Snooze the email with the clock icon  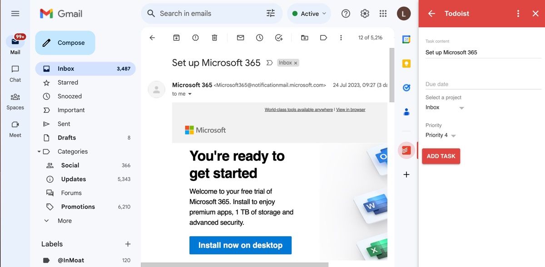coord(259,38)
